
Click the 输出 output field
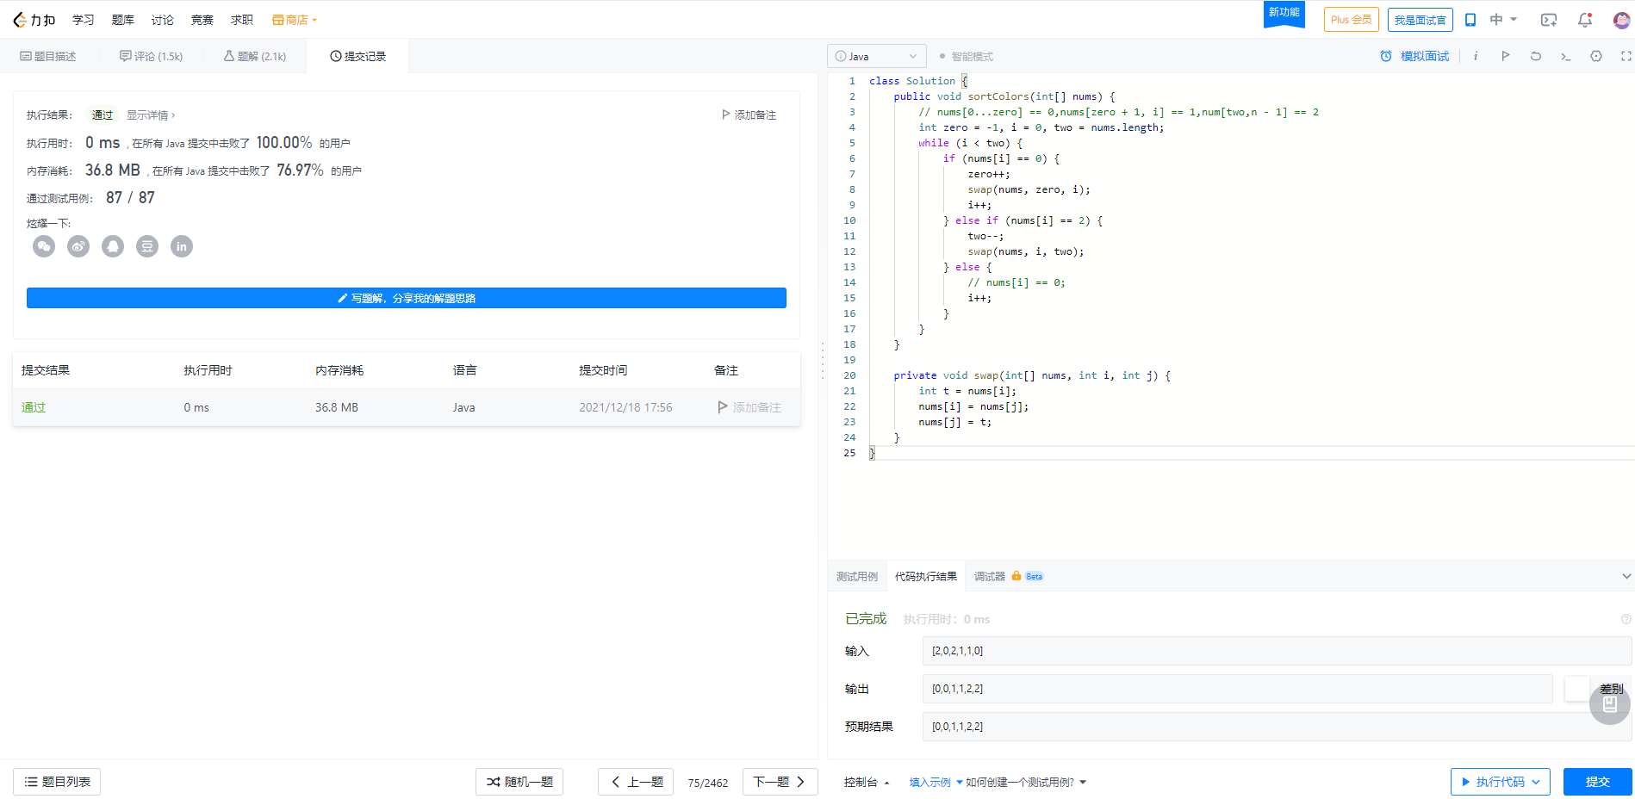[x=1237, y=689]
